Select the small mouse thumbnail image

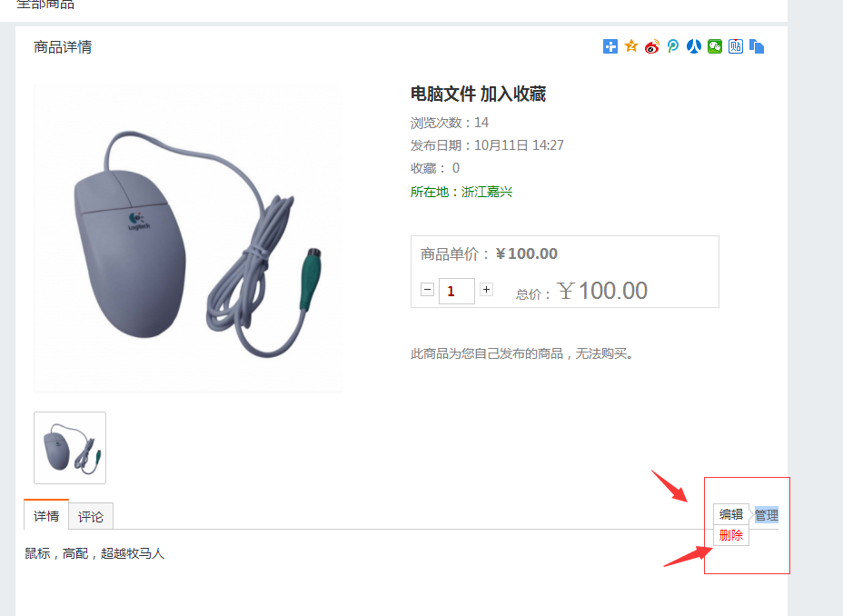tap(70, 448)
